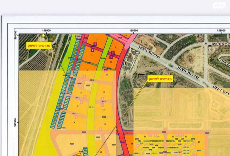Select plot number 1011

114,145
